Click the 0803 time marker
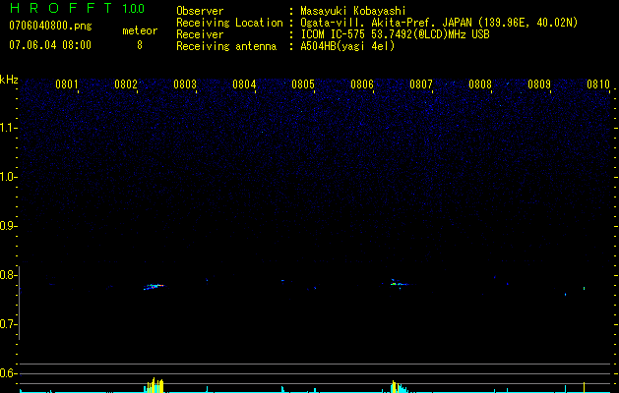Image resolution: width=619 pixels, height=393 pixels. (185, 84)
